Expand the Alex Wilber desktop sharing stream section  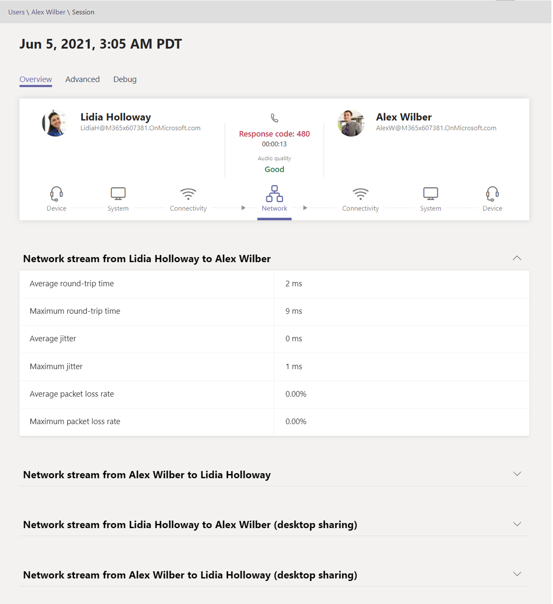click(516, 574)
